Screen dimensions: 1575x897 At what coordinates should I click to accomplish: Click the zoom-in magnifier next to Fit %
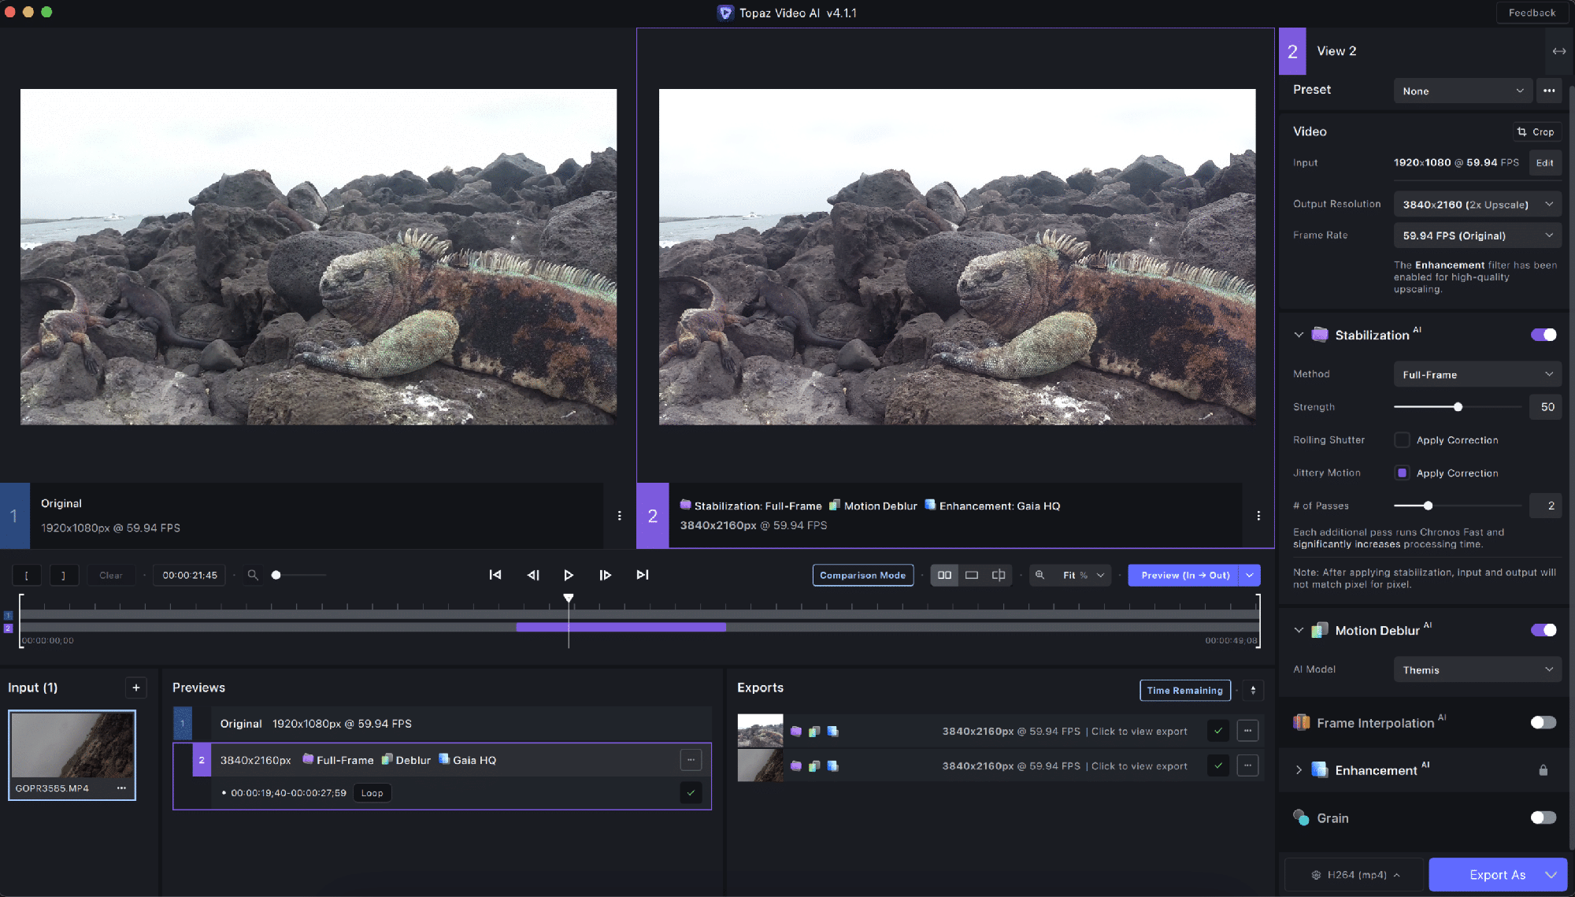coord(1039,575)
